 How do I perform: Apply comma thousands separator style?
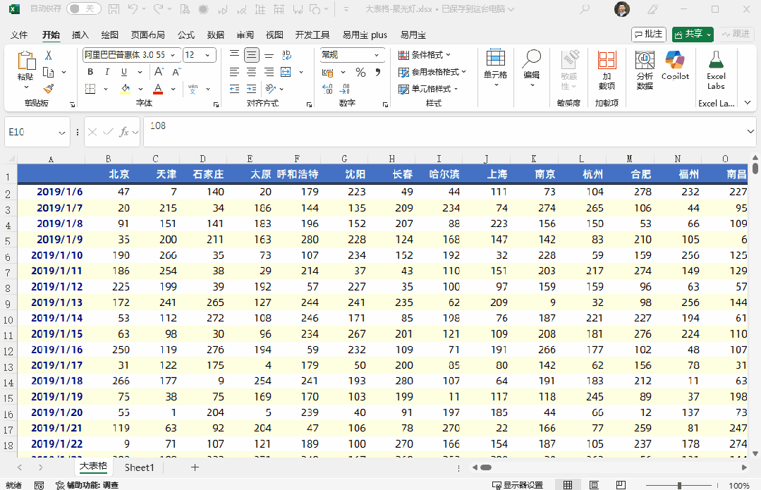click(377, 73)
